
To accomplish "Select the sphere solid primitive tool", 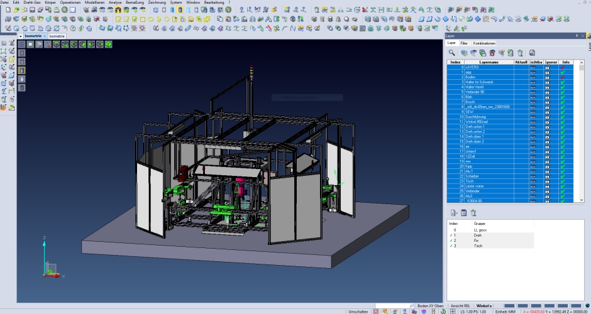I will point(346,19).
